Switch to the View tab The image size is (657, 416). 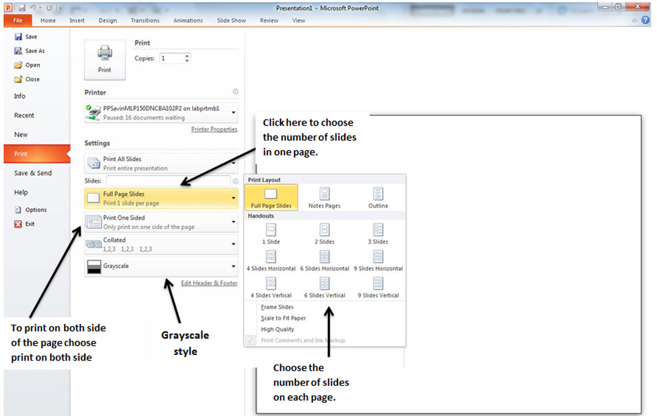click(x=299, y=20)
